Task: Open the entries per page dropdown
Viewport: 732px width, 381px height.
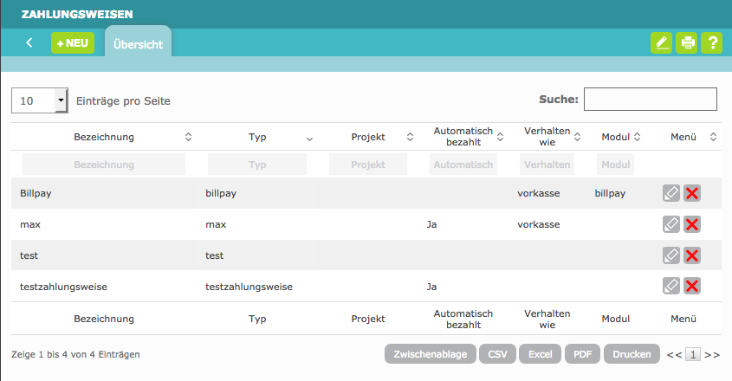Action: point(39,100)
